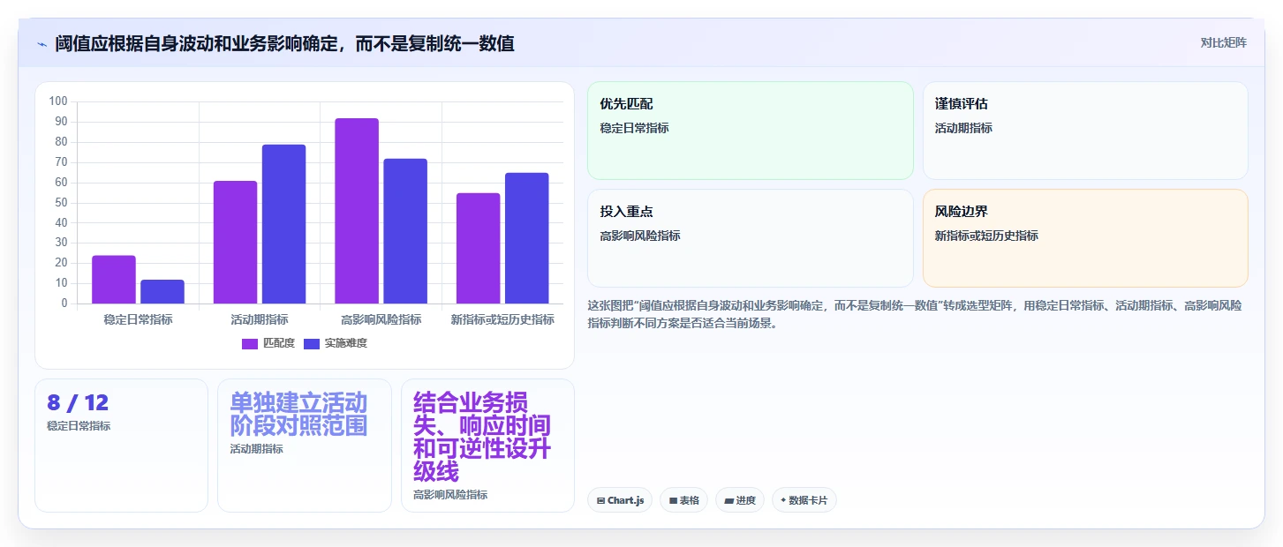
Task: Click 稳定日常指标 label under the 8 / 12 value
Action: click(79, 426)
